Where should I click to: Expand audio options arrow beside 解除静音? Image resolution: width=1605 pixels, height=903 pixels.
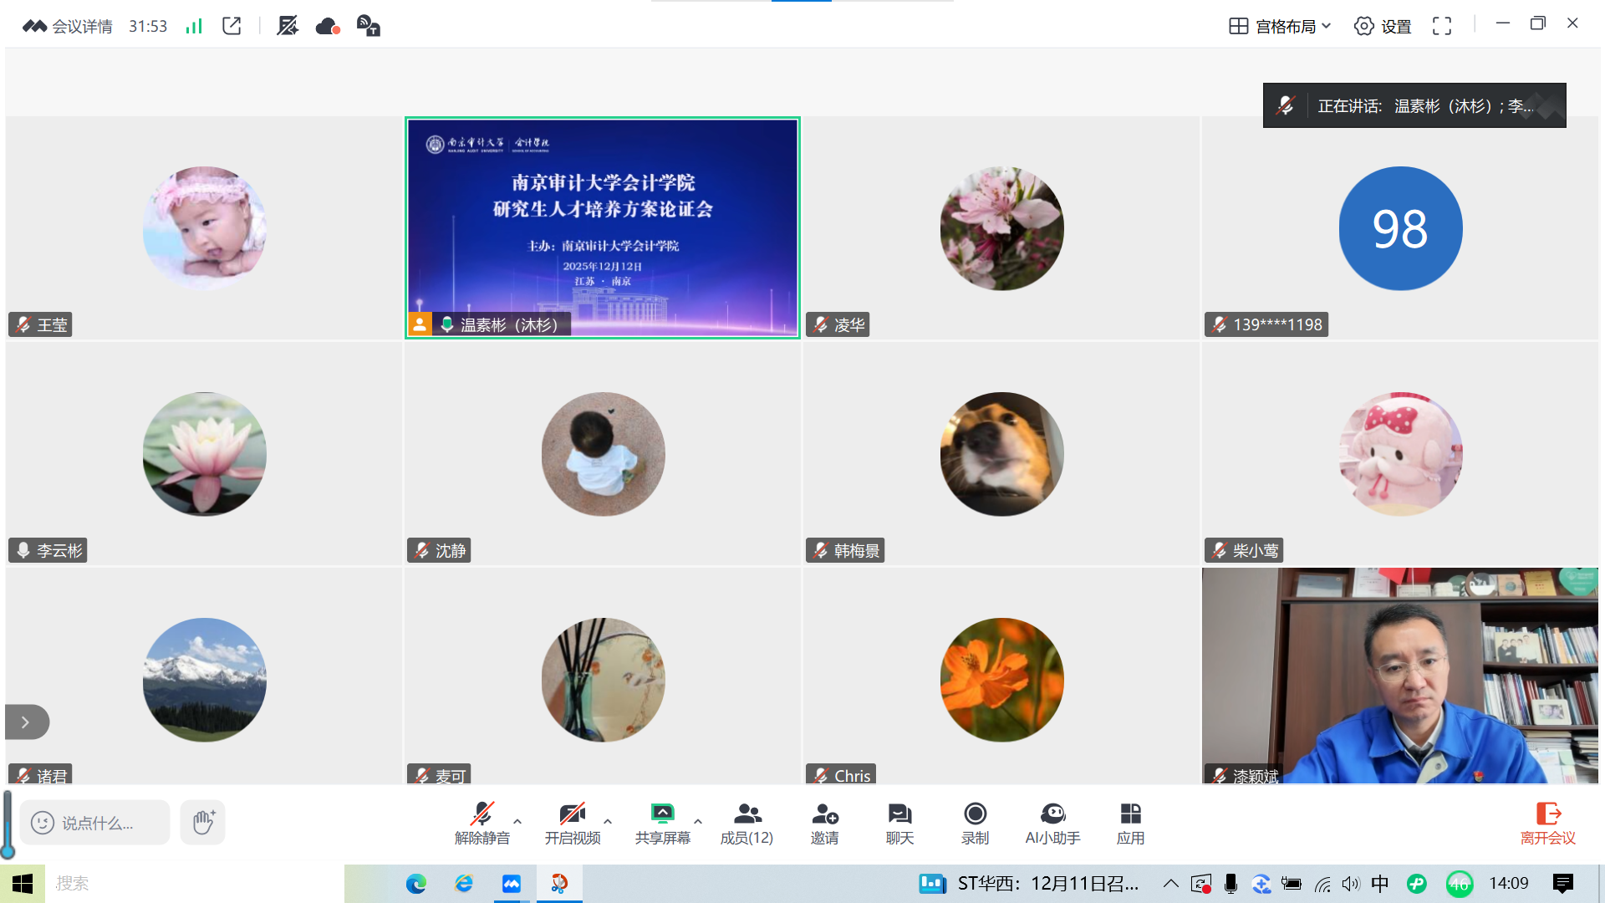517,821
